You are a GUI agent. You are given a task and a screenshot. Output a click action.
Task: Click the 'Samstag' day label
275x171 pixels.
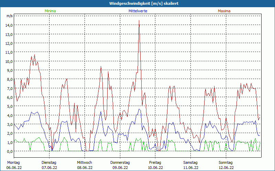(x=190, y=163)
